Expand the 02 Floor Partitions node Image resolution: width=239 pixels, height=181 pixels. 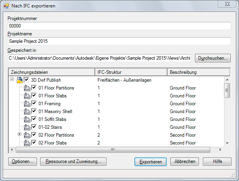[20, 135]
